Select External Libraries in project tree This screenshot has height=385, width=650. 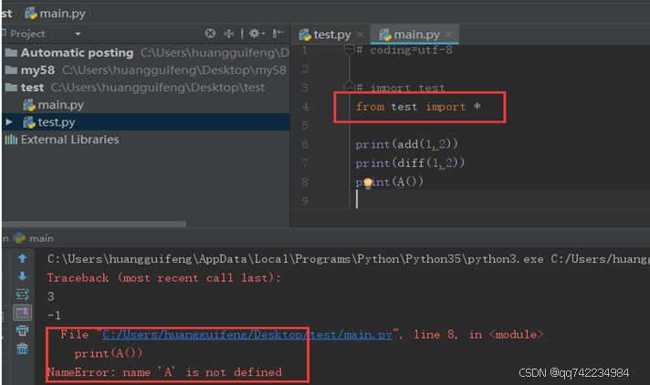click(69, 140)
